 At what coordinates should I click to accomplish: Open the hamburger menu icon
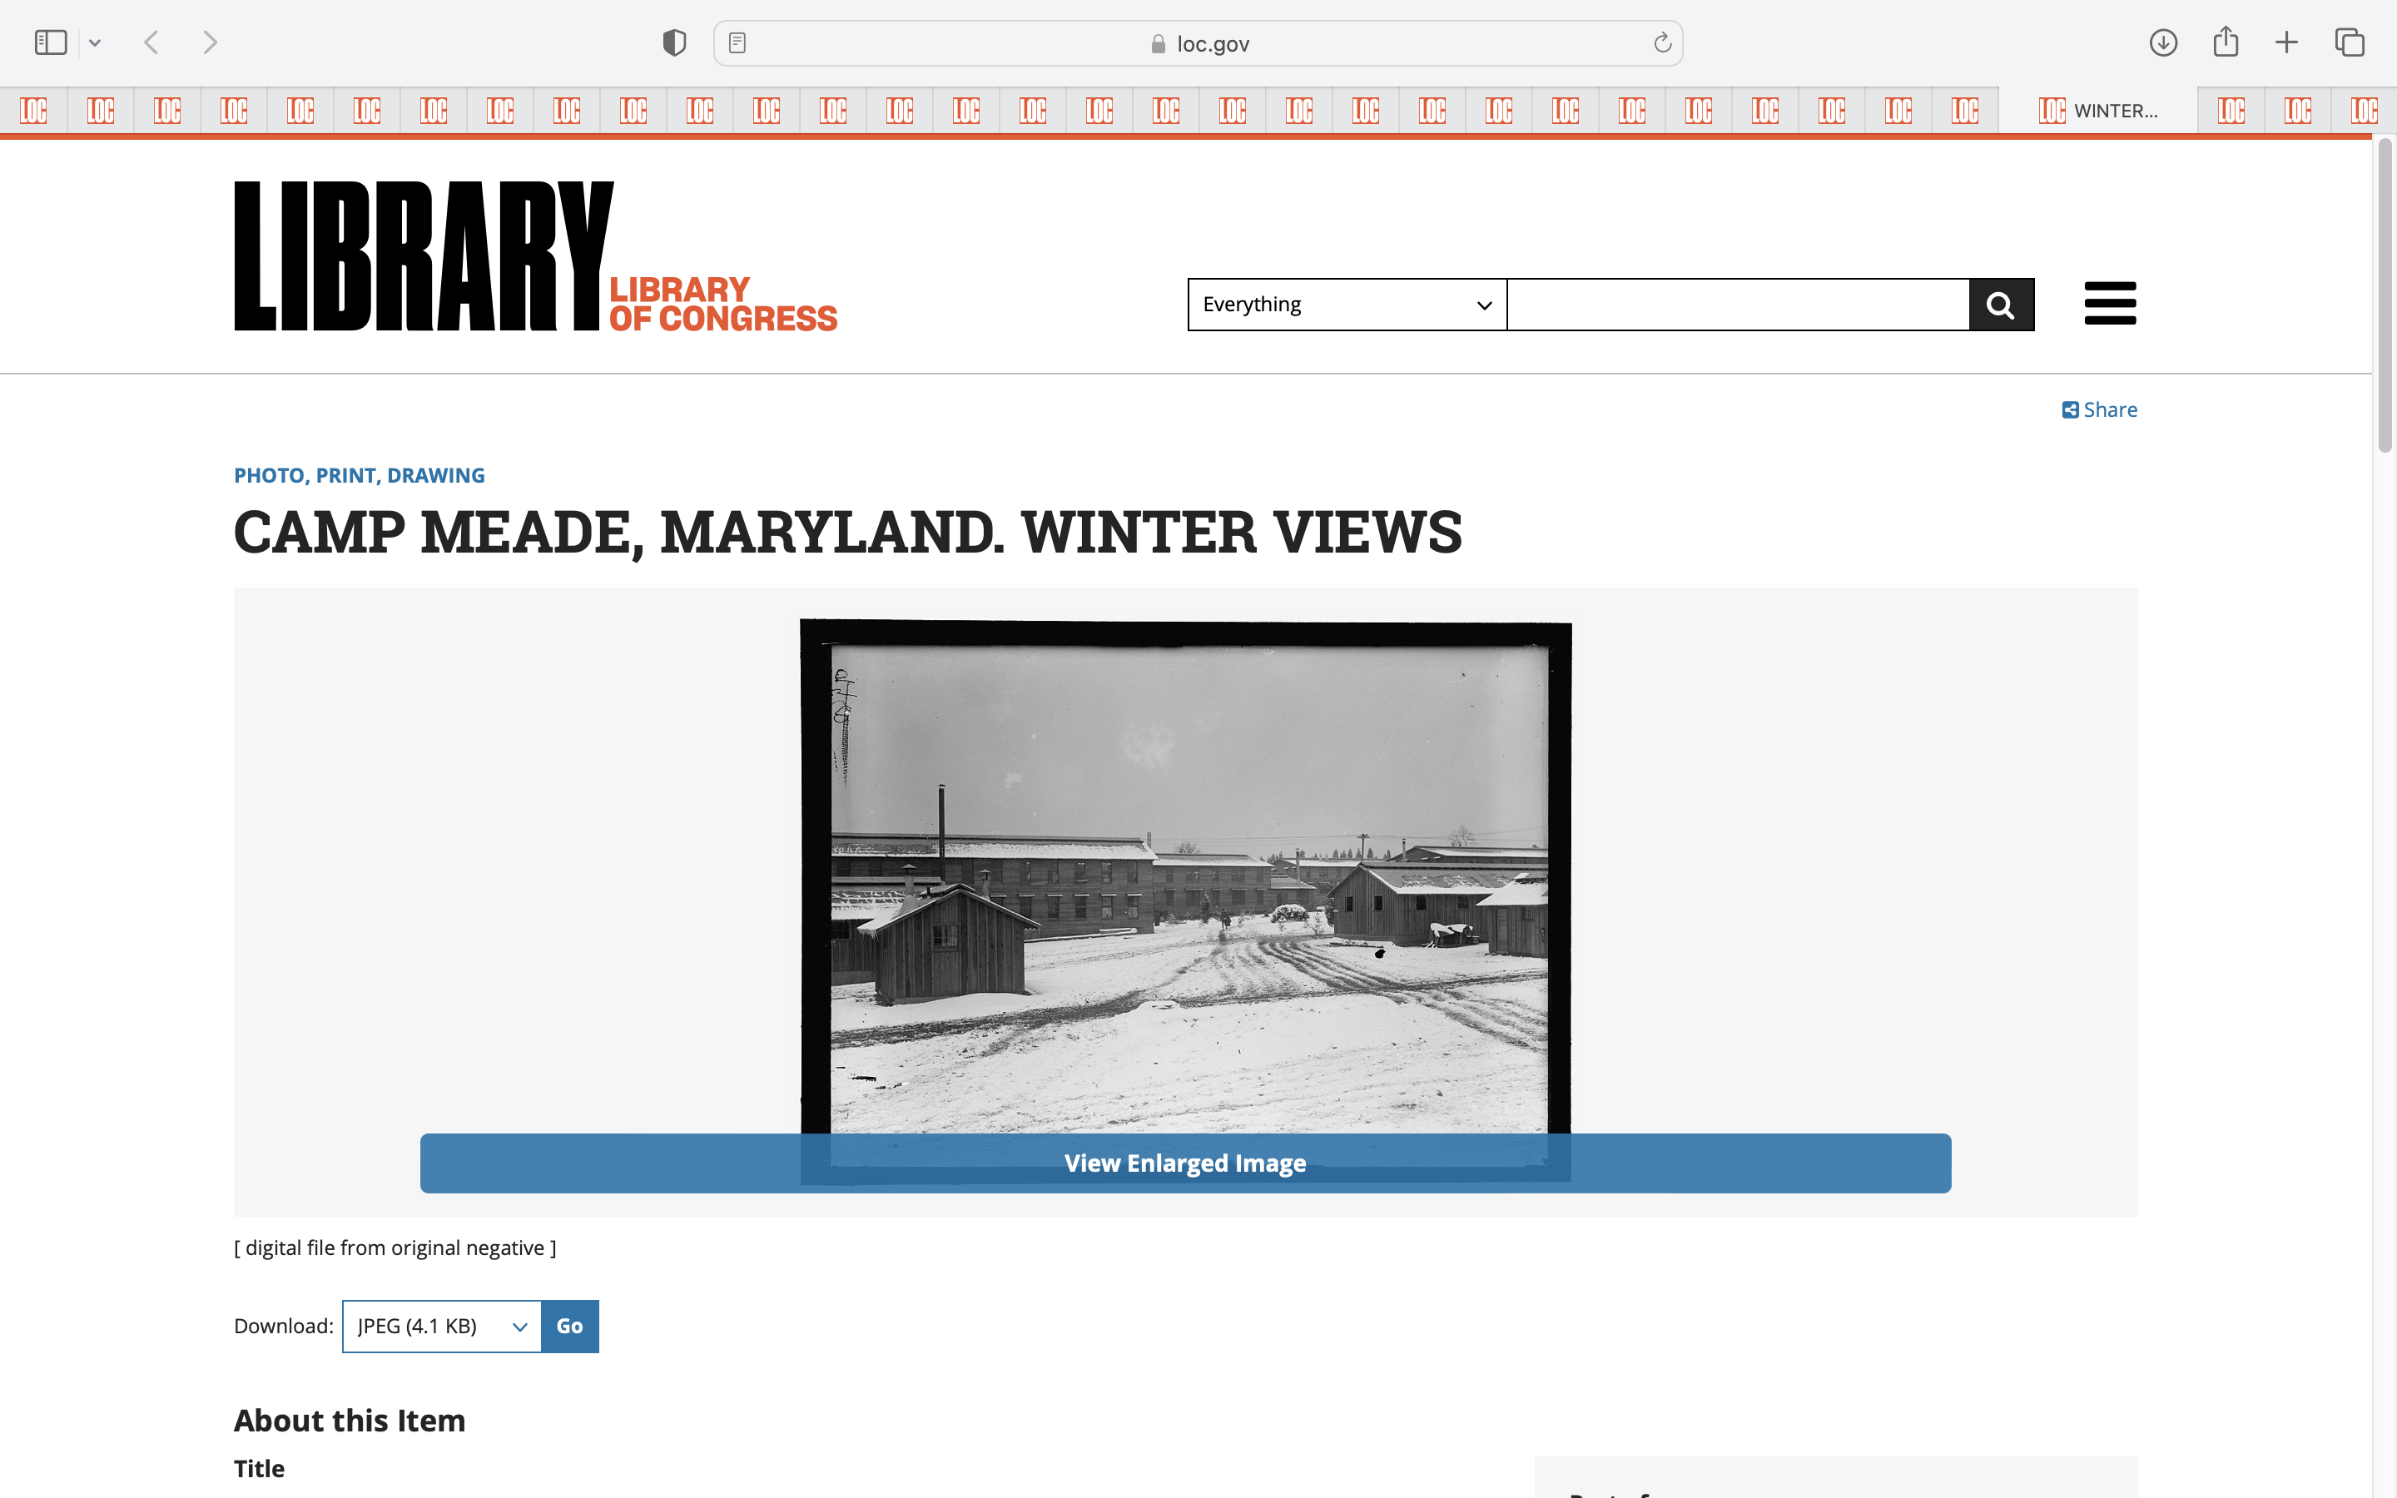click(x=2110, y=303)
